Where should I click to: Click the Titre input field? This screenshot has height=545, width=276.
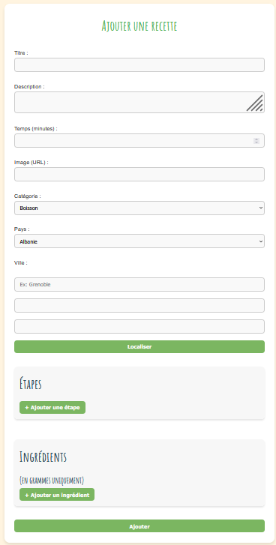[x=139, y=65]
